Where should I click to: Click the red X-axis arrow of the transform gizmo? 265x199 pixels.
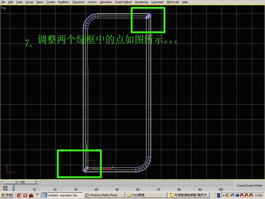[x=108, y=168]
